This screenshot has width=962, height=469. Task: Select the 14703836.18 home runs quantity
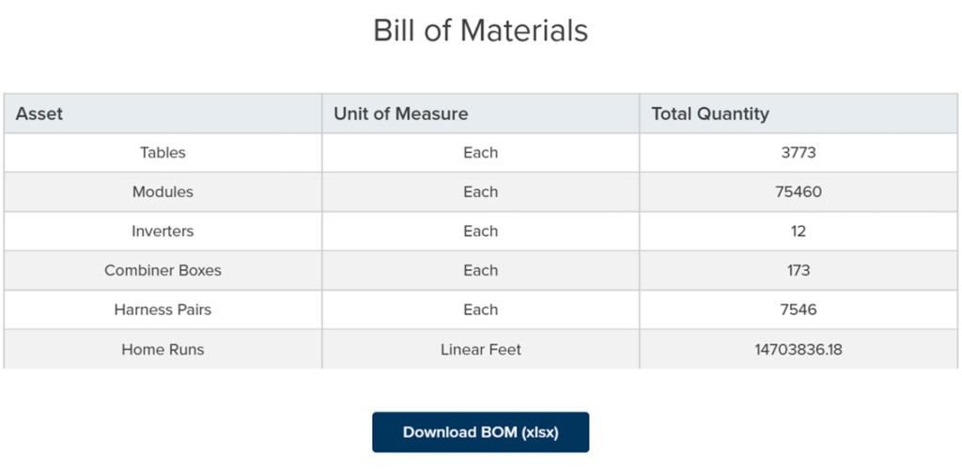coord(798,350)
